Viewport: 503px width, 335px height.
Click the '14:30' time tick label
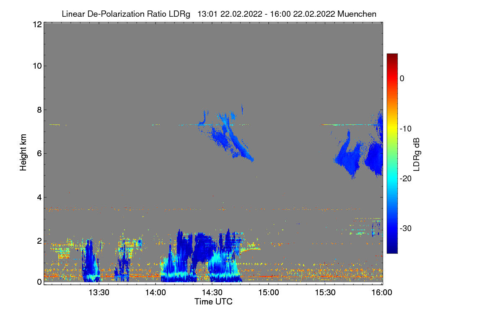212,293
